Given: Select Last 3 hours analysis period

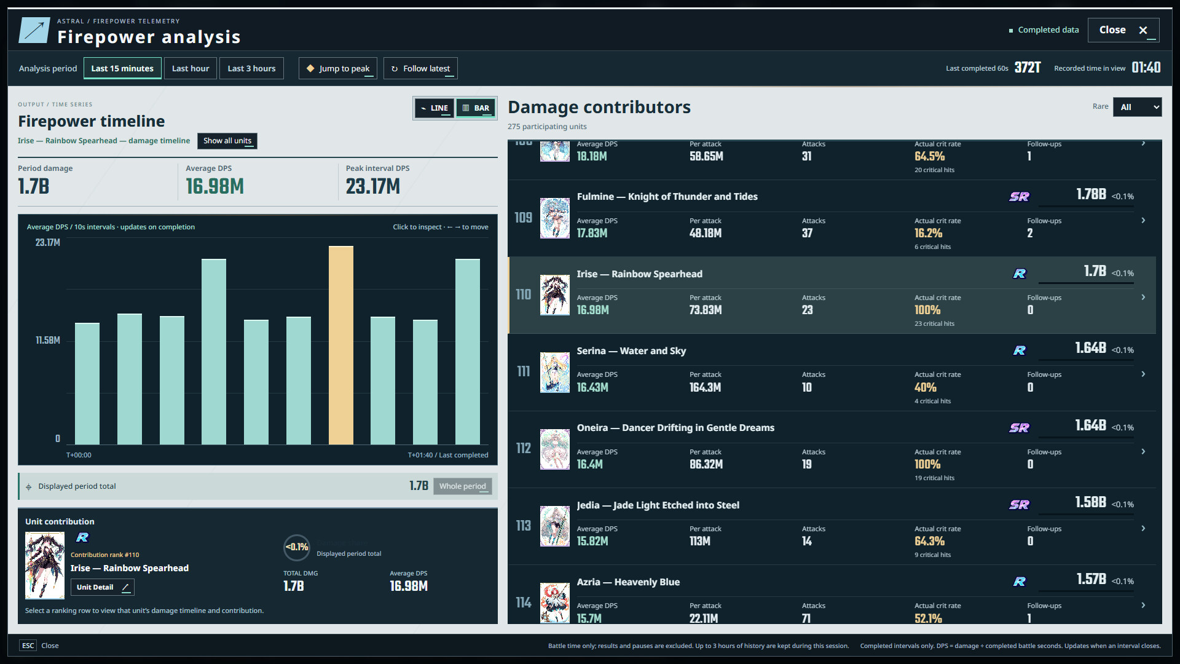Looking at the screenshot, I should (x=251, y=68).
